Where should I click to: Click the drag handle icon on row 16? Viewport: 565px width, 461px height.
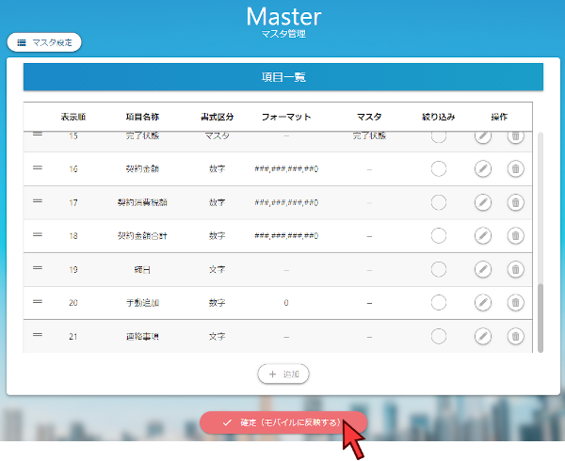[38, 168]
